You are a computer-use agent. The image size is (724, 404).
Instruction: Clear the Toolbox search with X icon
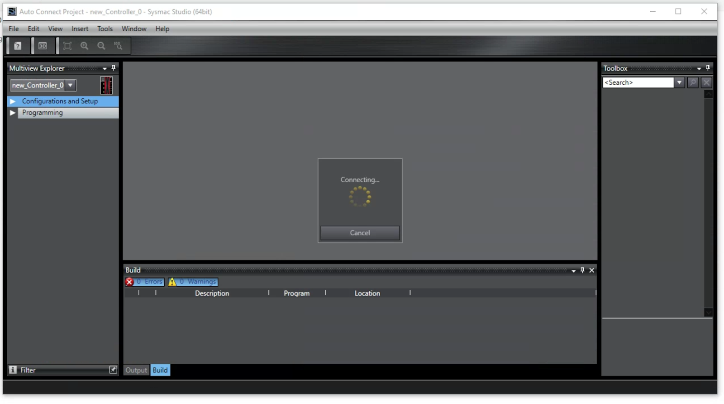[x=706, y=82]
